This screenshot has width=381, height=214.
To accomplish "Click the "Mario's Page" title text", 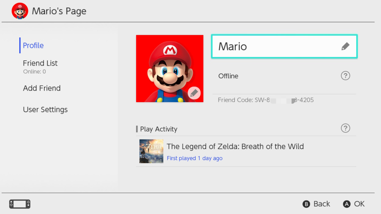I will tap(59, 11).
